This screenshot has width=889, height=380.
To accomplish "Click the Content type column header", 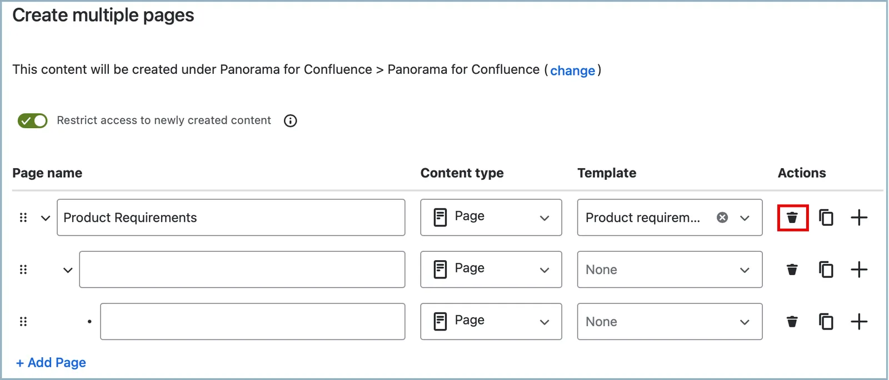I will click(462, 173).
